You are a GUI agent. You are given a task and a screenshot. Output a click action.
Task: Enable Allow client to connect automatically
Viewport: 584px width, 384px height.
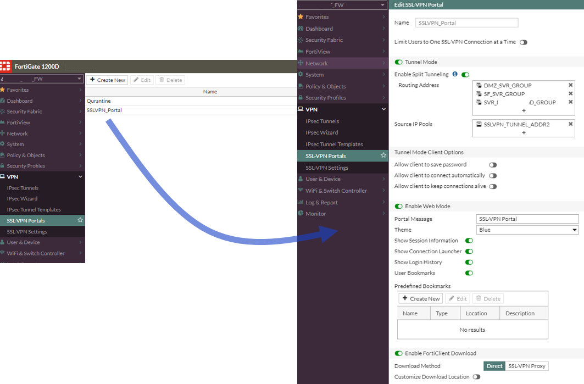pos(493,176)
